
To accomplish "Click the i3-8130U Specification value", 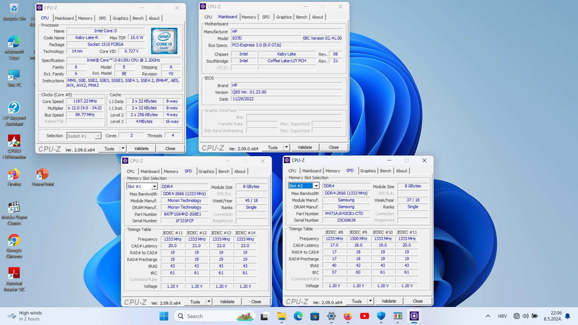I will click(123, 60).
